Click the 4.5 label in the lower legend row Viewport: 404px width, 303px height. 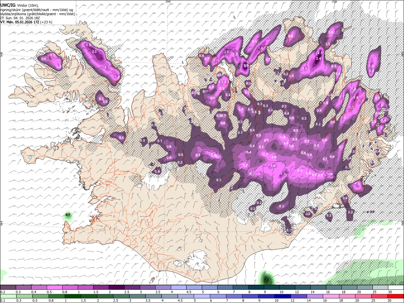click(x=180, y=301)
